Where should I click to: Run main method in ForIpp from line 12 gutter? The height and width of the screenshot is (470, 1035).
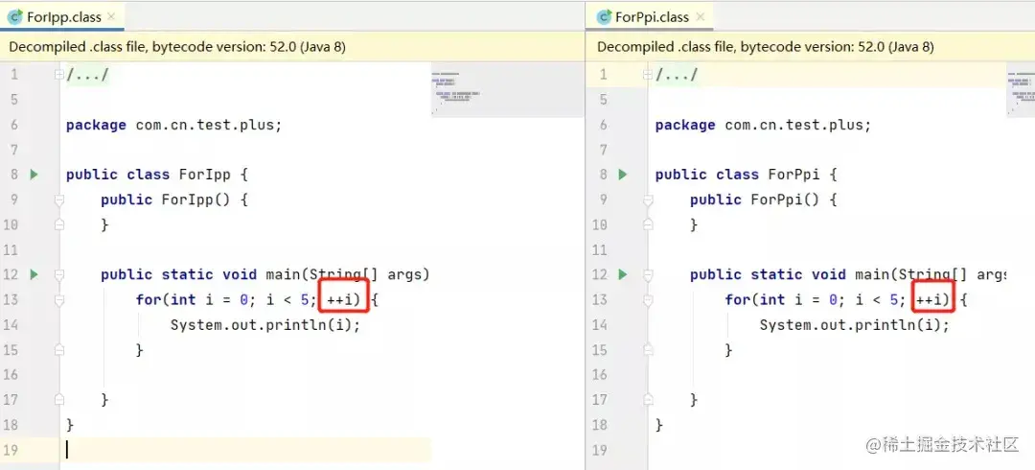[34, 274]
